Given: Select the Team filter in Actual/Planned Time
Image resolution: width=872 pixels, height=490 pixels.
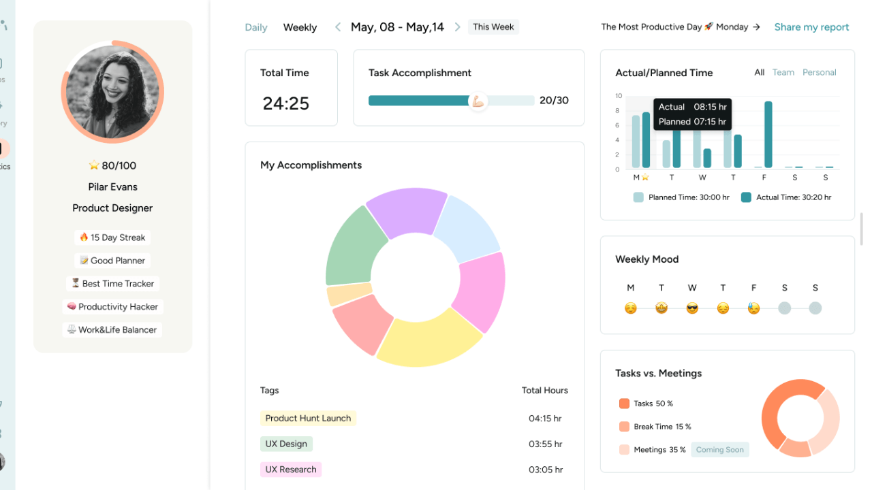Looking at the screenshot, I should [x=783, y=72].
